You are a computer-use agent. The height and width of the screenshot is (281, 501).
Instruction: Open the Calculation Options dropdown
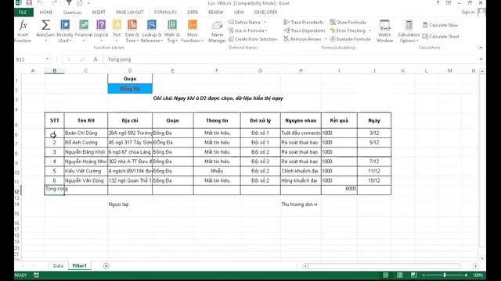[x=409, y=31]
